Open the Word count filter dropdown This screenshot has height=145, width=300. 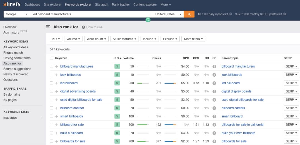coord(96,39)
